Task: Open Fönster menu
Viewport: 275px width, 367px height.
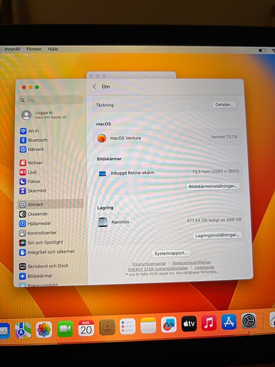Action: tap(34, 49)
